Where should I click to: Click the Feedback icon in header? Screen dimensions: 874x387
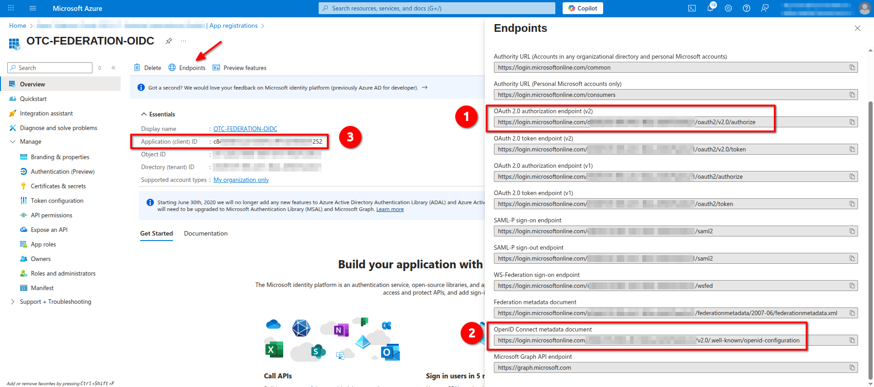(x=765, y=8)
